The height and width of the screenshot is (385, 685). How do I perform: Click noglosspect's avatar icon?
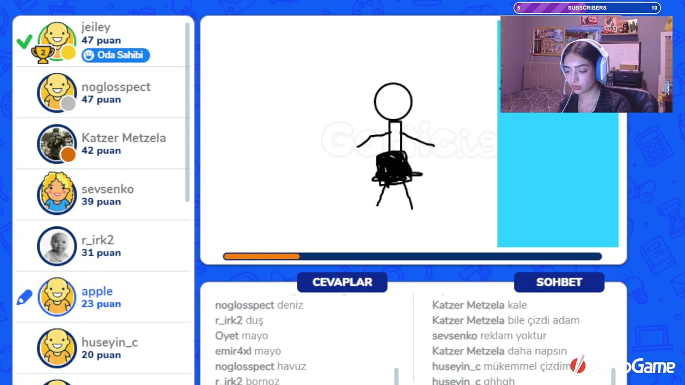57,93
